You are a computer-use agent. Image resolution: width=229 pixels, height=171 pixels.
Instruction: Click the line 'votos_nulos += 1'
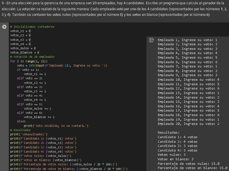pyautogui.click(x=37, y=108)
